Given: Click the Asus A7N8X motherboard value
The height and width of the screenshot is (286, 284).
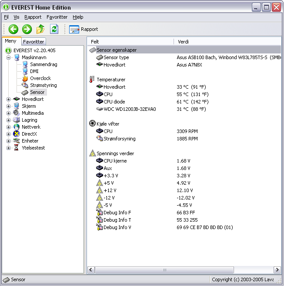Looking at the screenshot, I should [189, 65].
